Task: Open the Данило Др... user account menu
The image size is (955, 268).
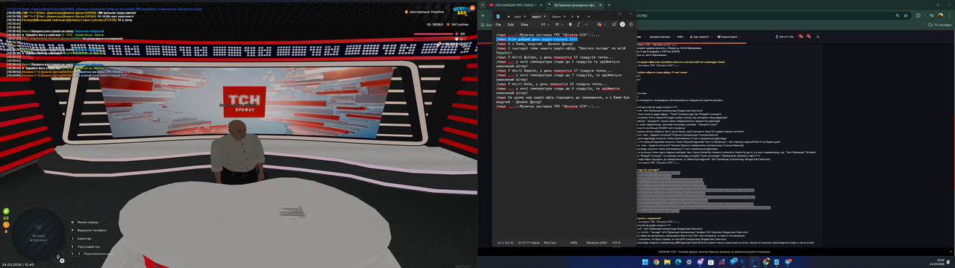Action: [x=786, y=36]
